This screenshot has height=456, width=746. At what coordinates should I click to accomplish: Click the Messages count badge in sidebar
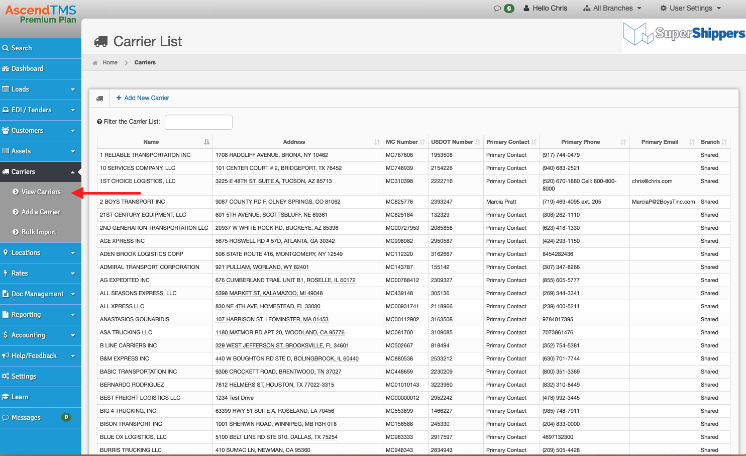point(66,417)
